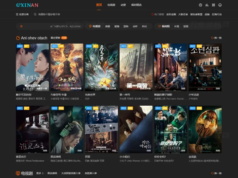
Task: Open the 谁是凶手 poster
Action: click(32, 129)
